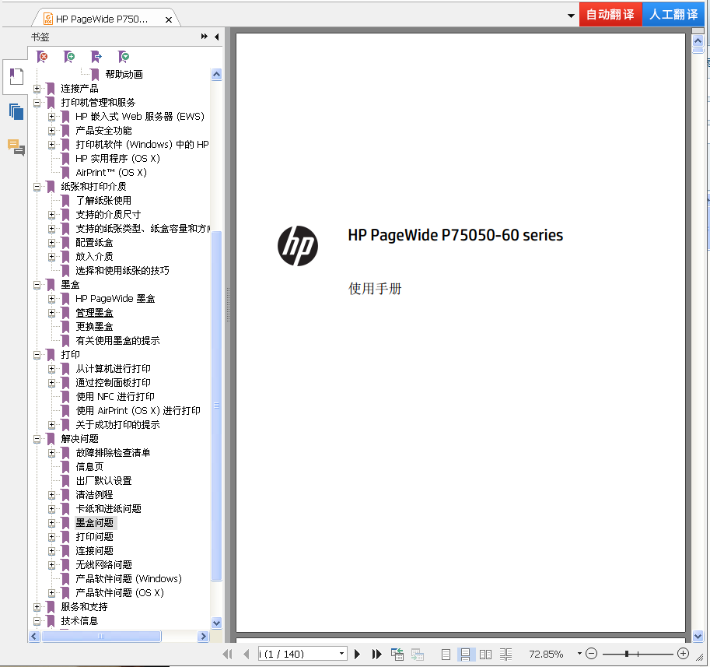Switch to two-page facing view
Screen dimensions: 710x667
point(485,654)
